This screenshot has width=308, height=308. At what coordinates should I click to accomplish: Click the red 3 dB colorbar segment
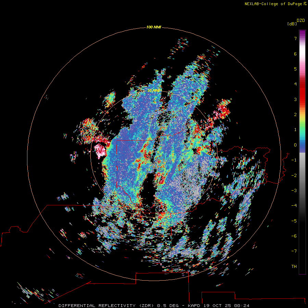tap(302, 96)
